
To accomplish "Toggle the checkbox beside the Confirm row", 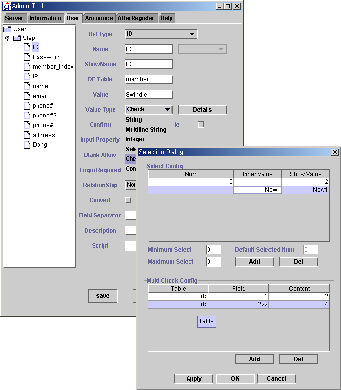I will [200, 125].
